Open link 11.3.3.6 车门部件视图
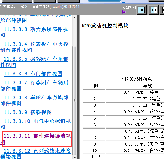Viewport: 164px width, 159px height. (x=33, y=74)
